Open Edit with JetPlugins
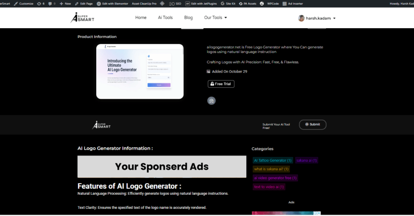Image resolution: width=414 pixels, height=216 pixels. click(x=201, y=4)
